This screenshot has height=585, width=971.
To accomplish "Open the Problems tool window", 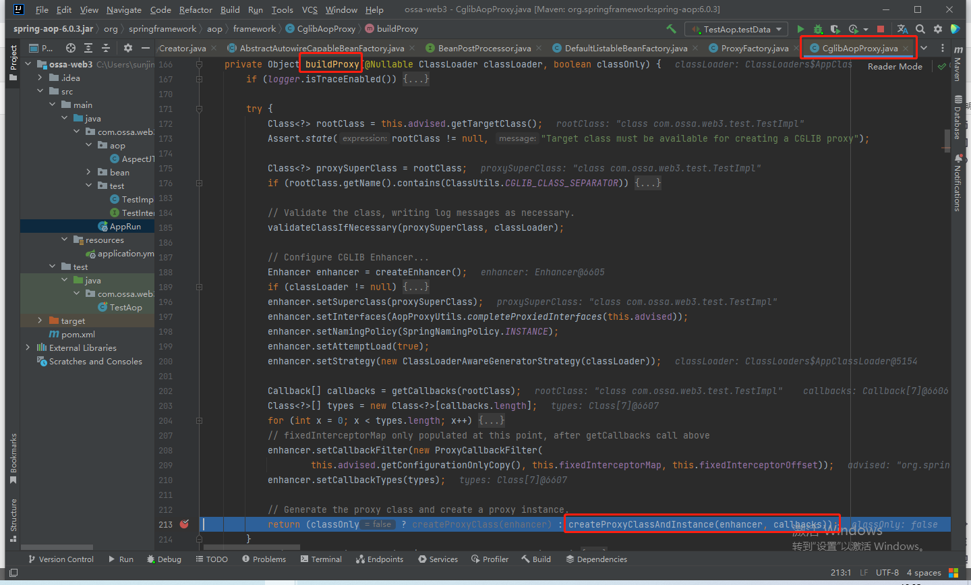I will pos(264,559).
